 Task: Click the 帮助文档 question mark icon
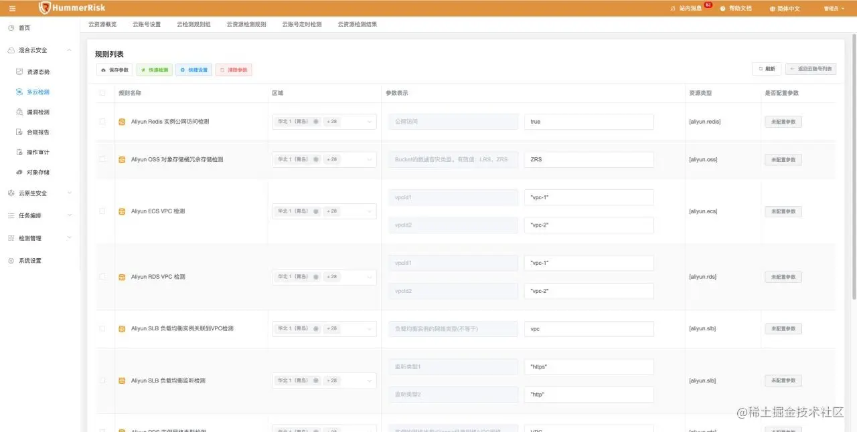[x=723, y=9]
